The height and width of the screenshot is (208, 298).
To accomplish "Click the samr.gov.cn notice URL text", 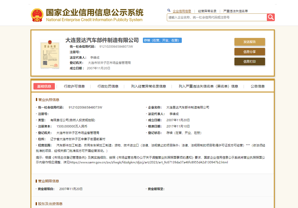I will pos(149,162).
